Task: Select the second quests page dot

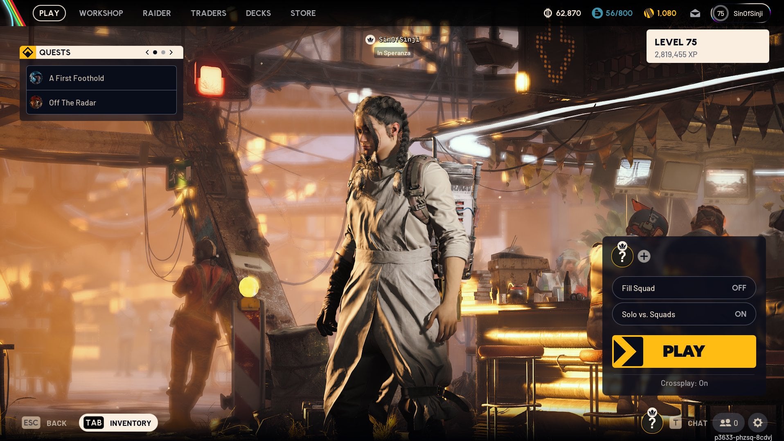Action: (163, 52)
